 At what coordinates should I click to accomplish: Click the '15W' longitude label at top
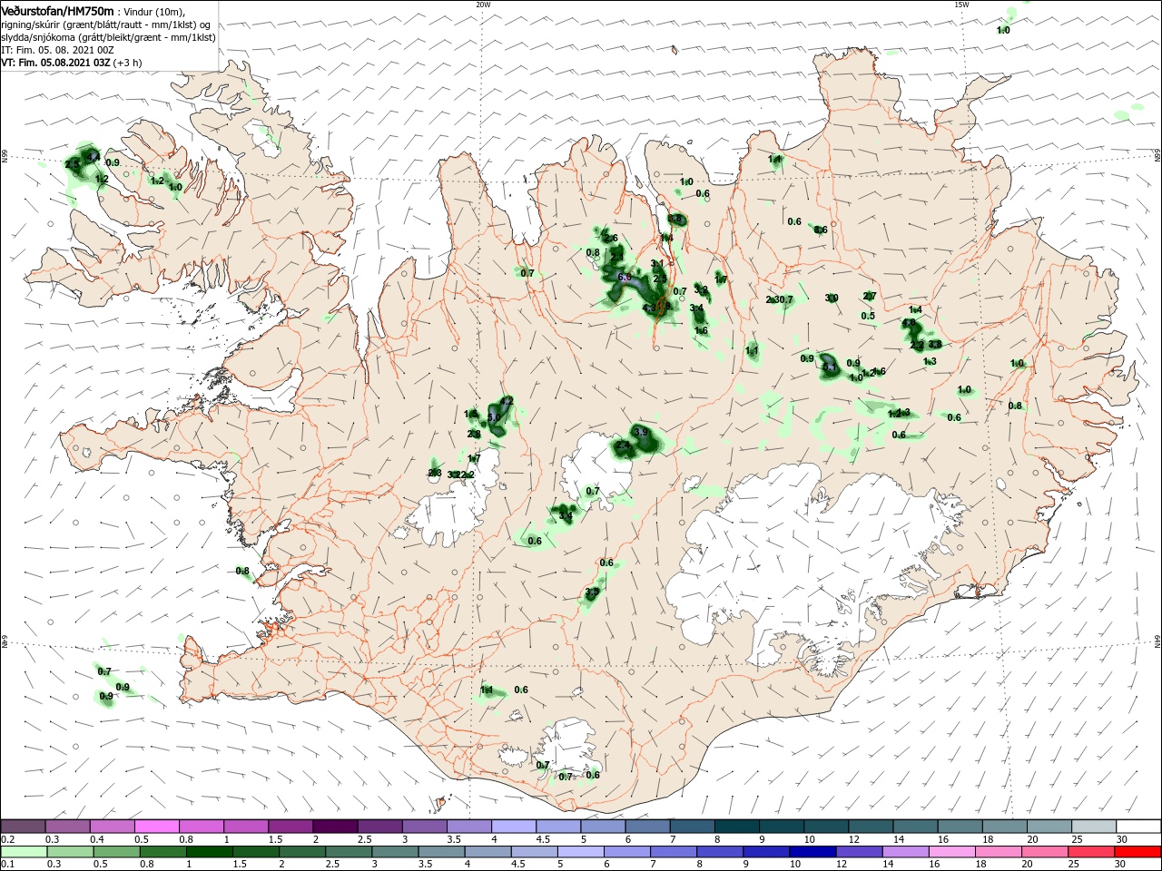coord(961,5)
